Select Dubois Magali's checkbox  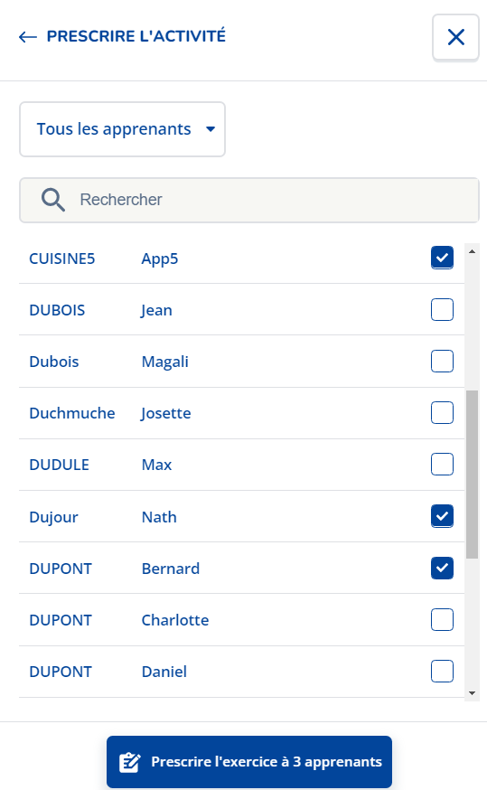pyautogui.click(x=442, y=362)
